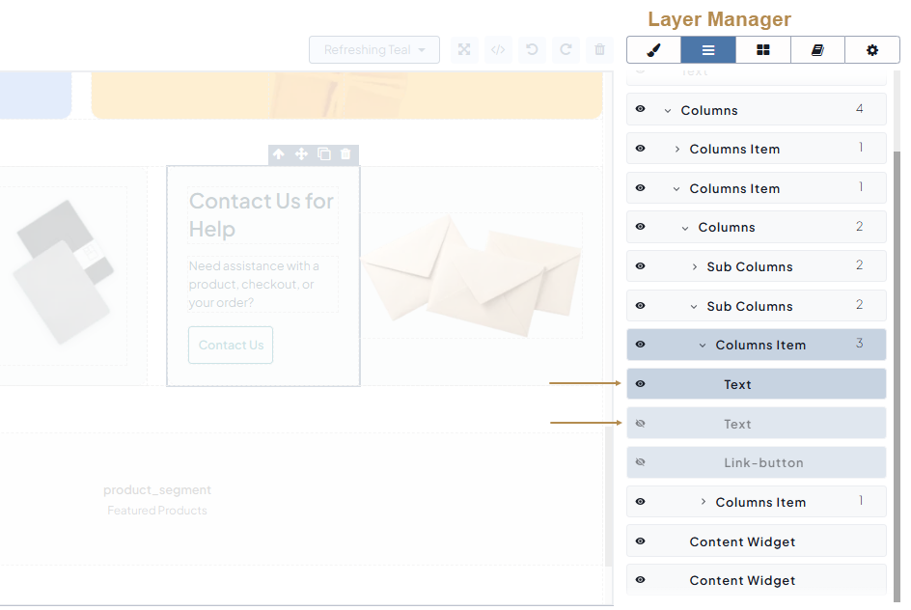Screen dimensions: 911x610
Task: Open the Style Manager paintbrush tab
Action: tap(653, 50)
